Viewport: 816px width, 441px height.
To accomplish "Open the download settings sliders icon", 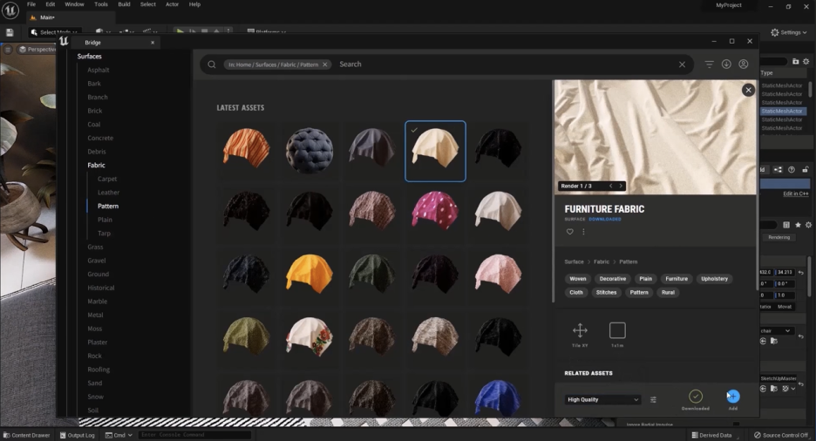I will click(x=653, y=399).
